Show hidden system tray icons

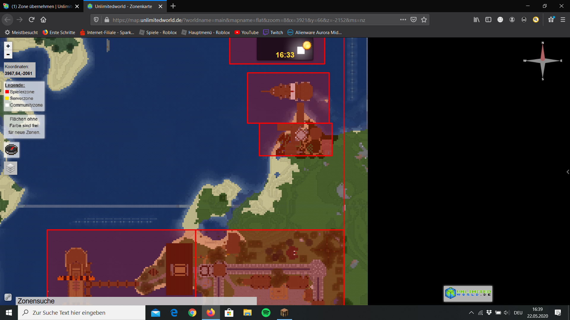tap(471, 313)
